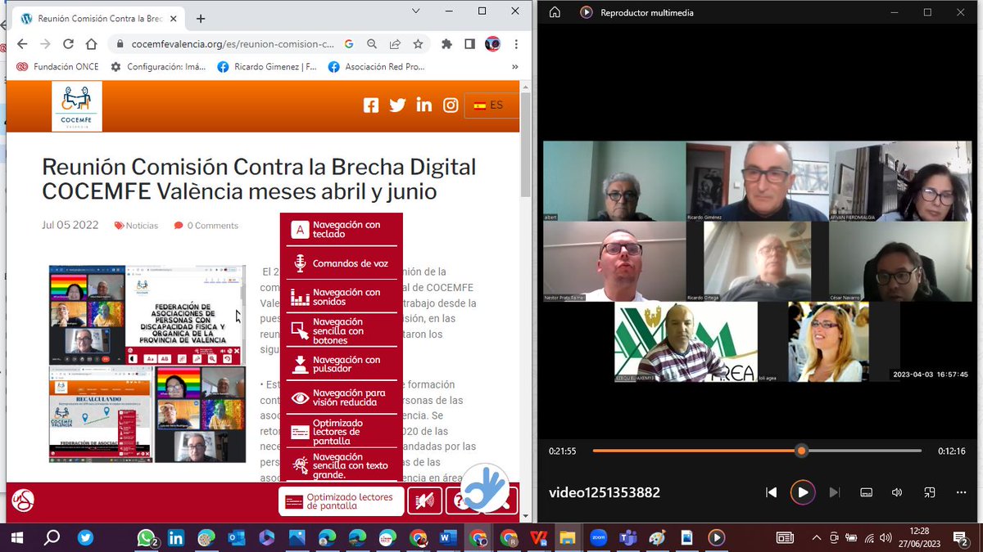Open COCEMFE Facebook page icon
983x552 pixels.
tap(371, 105)
